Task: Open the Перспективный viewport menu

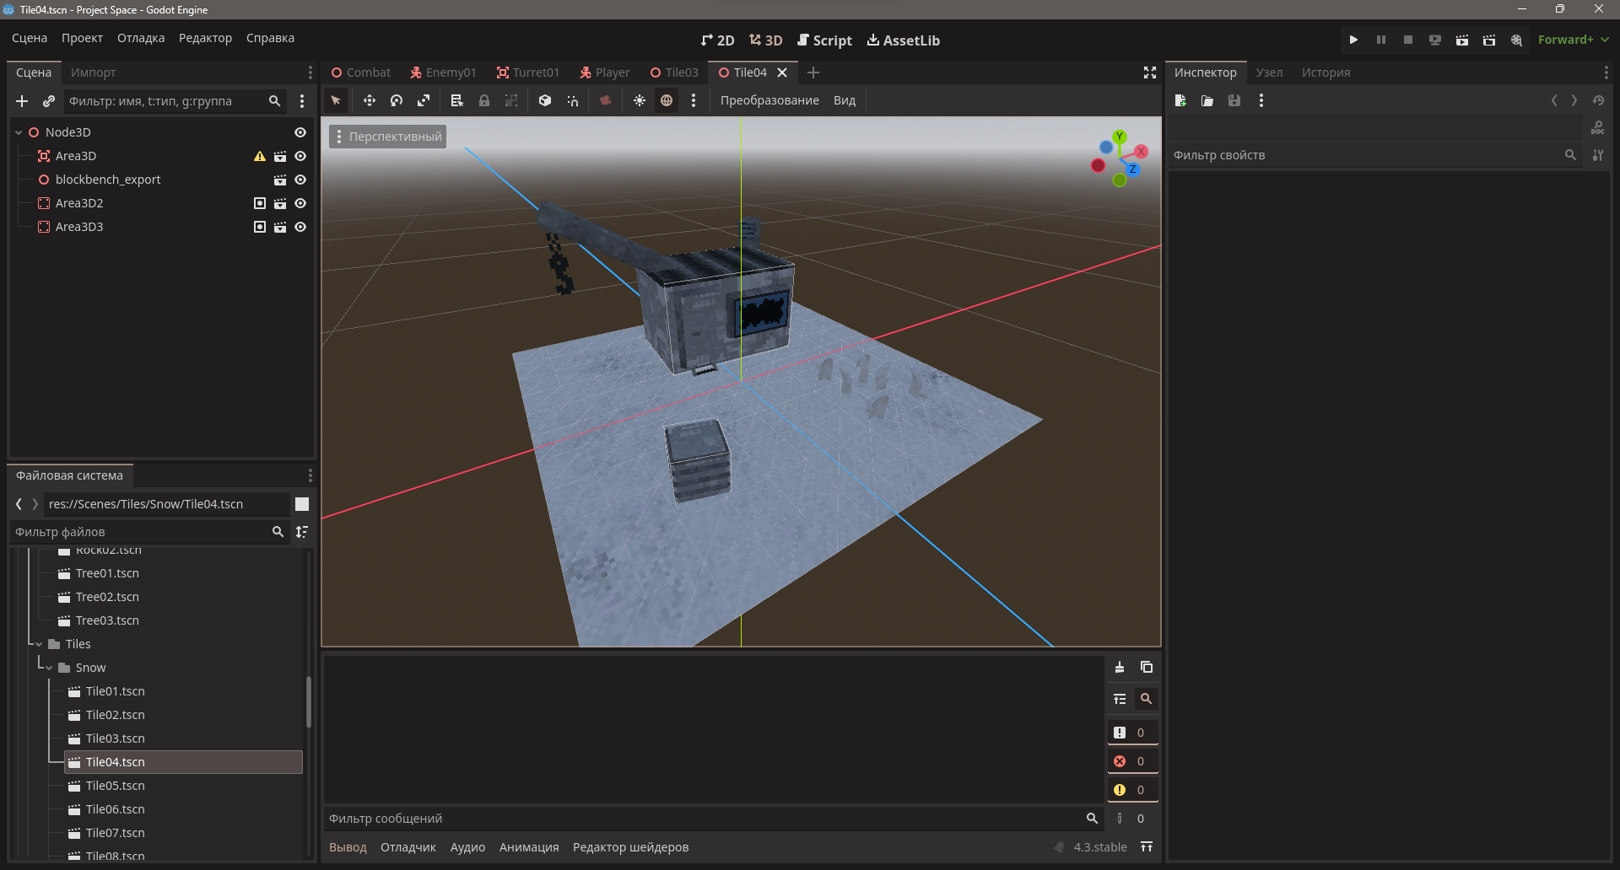Action: (387, 137)
